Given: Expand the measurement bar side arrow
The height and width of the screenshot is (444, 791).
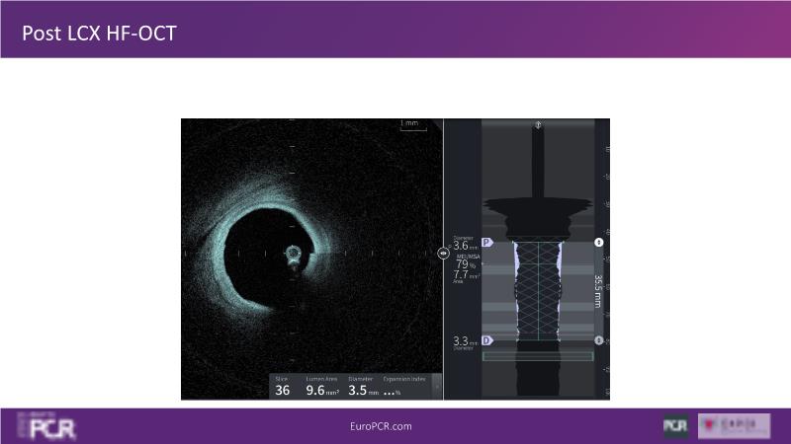Looking at the screenshot, I should click(x=437, y=387).
